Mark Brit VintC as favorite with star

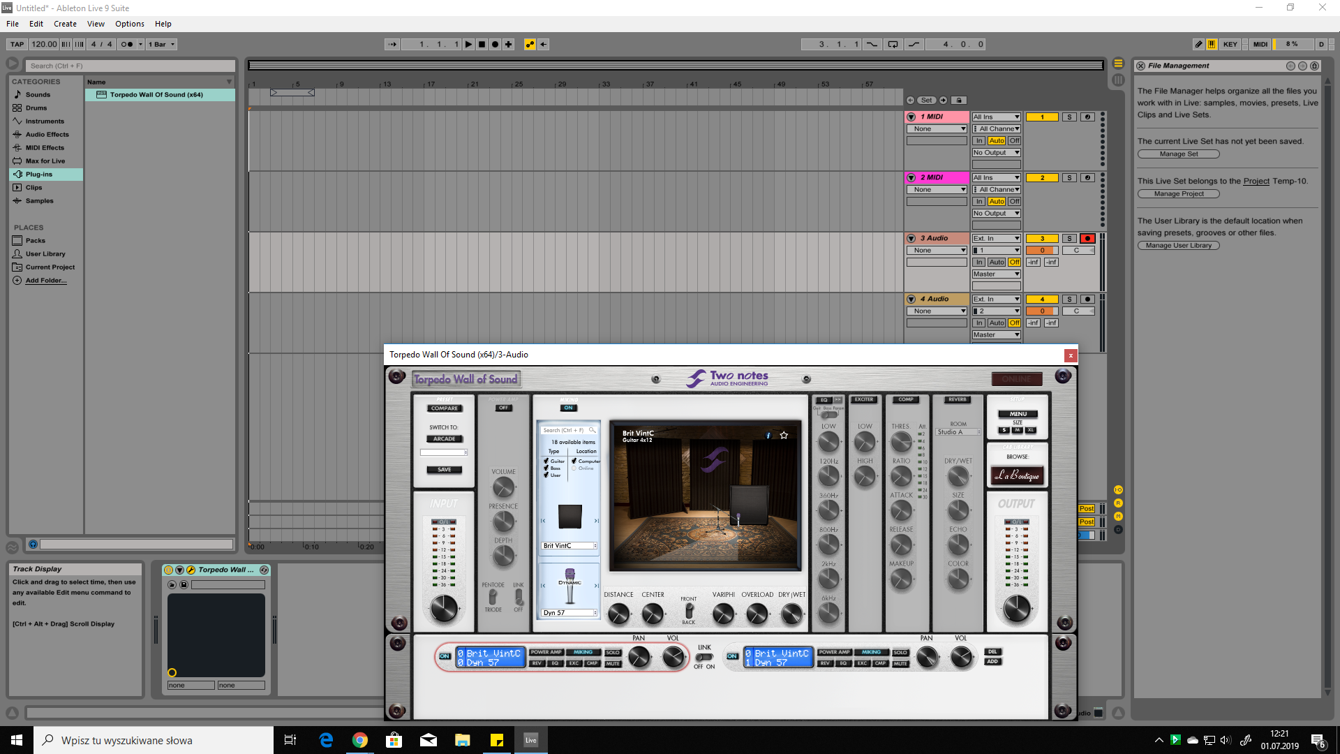point(784,435)
